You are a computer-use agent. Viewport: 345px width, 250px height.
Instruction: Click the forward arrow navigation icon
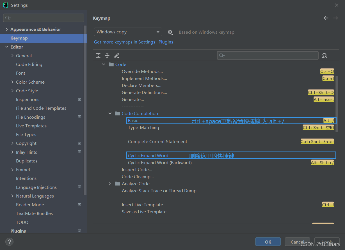click(335, 18)
